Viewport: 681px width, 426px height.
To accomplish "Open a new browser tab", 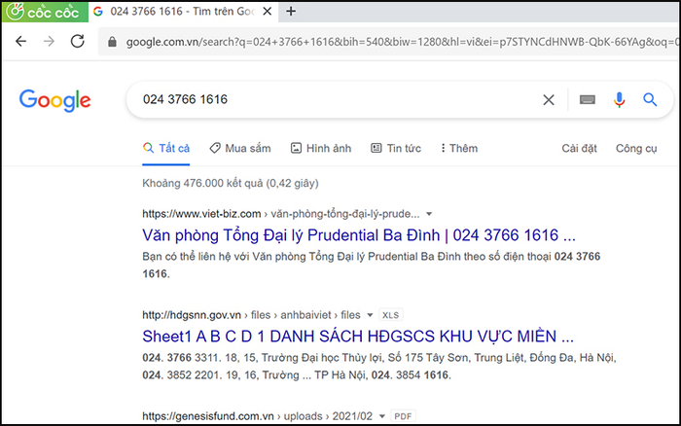I will (291, 12).
